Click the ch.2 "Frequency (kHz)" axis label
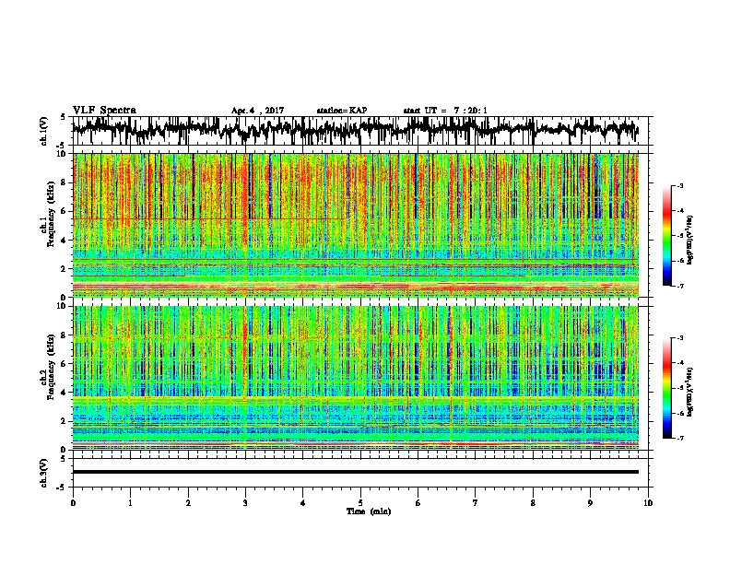This screenshot has width=730, height=564. point(51,367)
